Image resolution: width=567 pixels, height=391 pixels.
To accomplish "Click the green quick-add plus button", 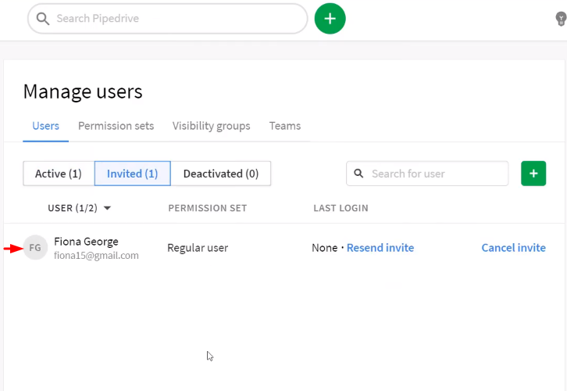I will 330,19.
